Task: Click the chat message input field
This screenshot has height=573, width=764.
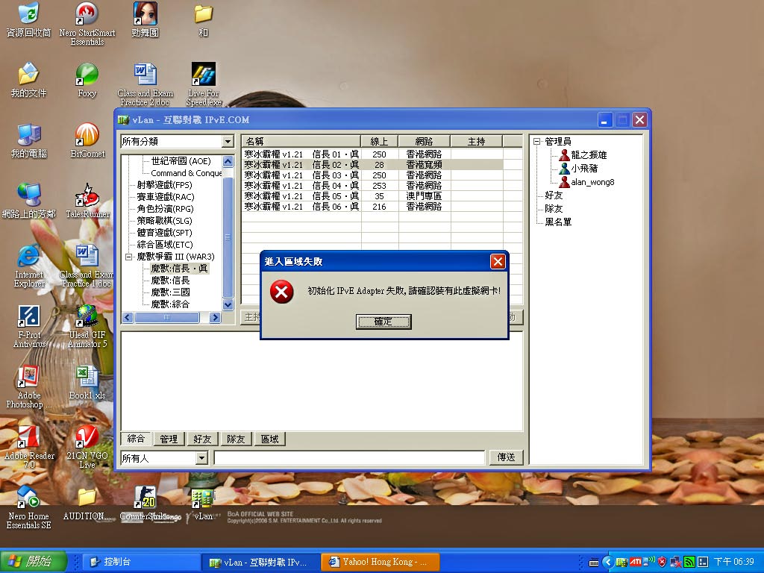Action: (x=349, y=458)
